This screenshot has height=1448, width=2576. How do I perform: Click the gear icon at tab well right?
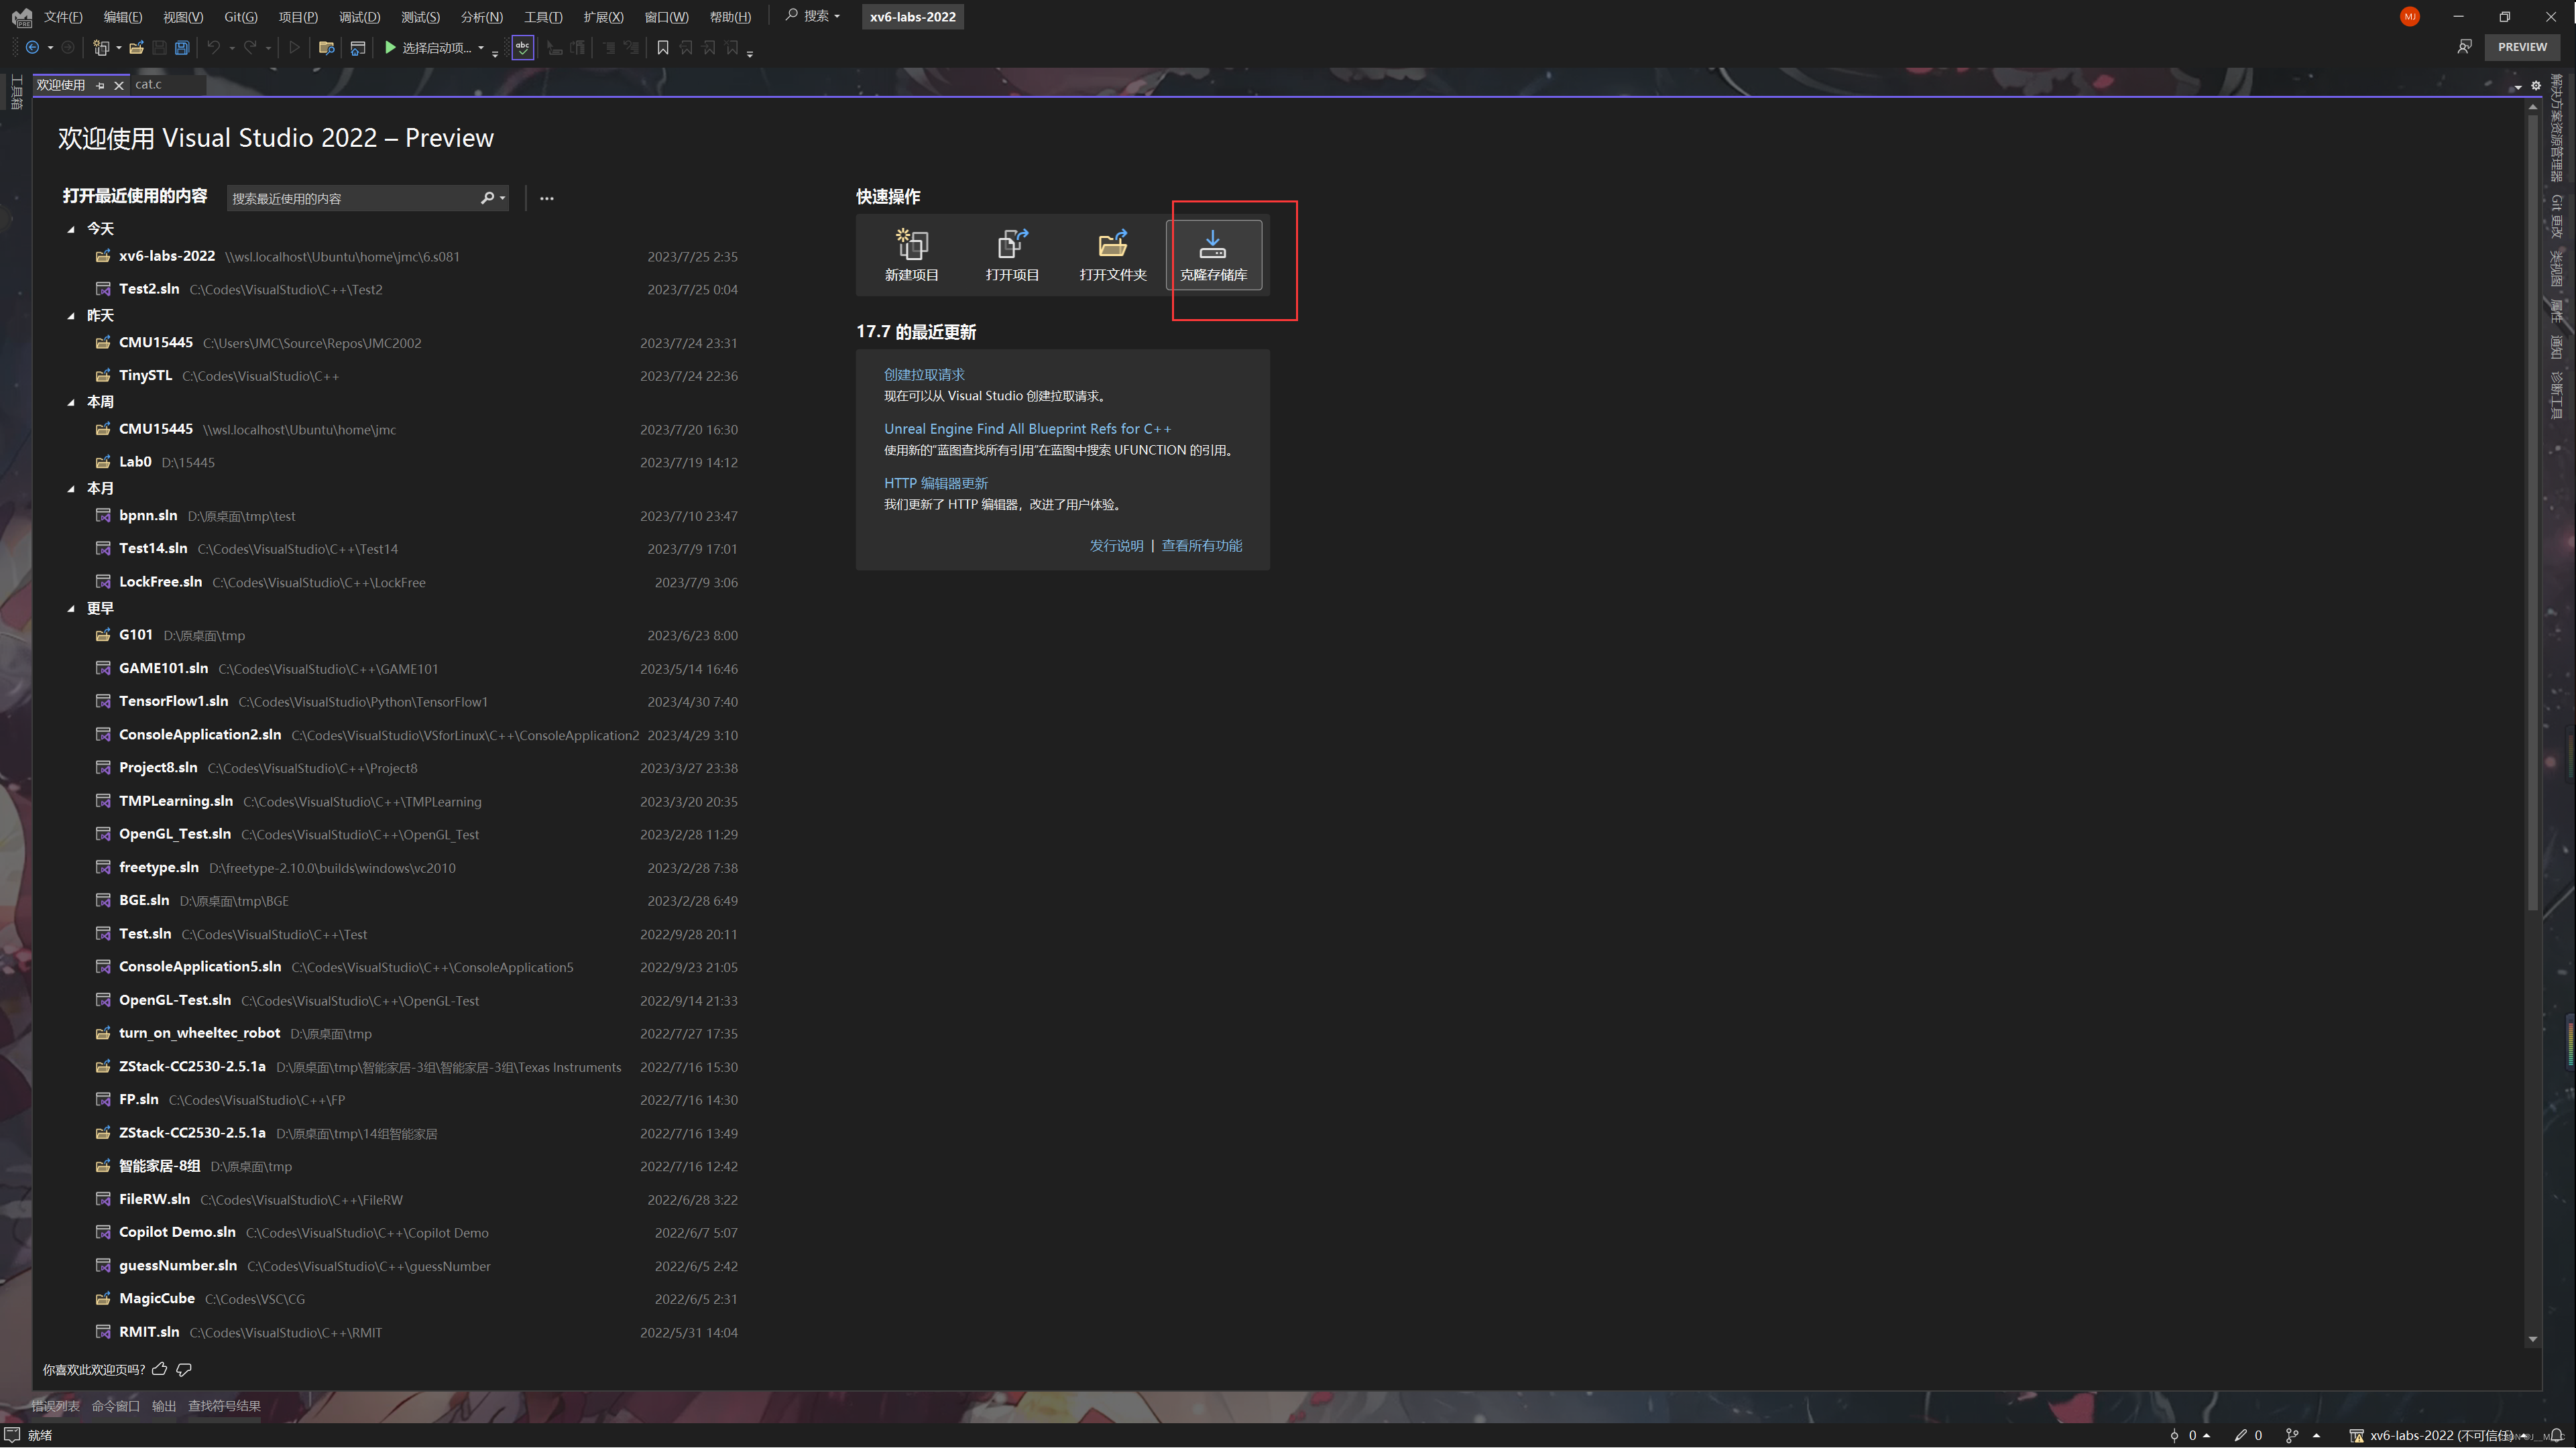pos(2536,85)
